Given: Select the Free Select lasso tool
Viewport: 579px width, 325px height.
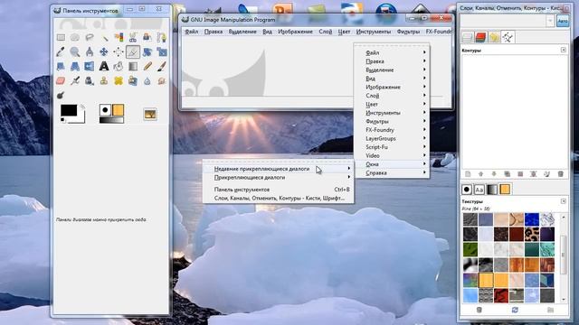Looking at the screenshot, I should pos(90,37).
